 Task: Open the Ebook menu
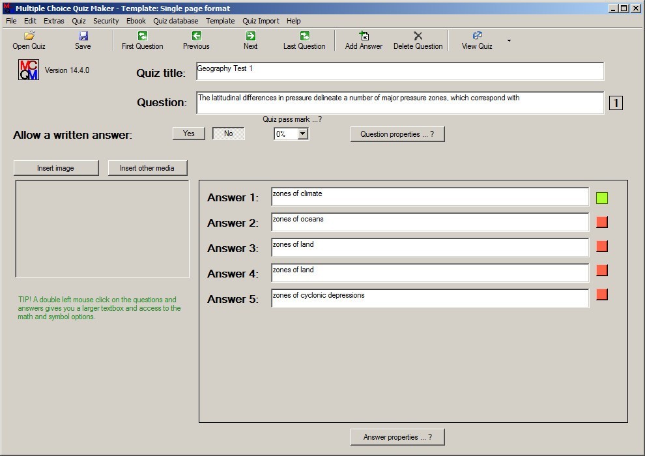point(136,21)
